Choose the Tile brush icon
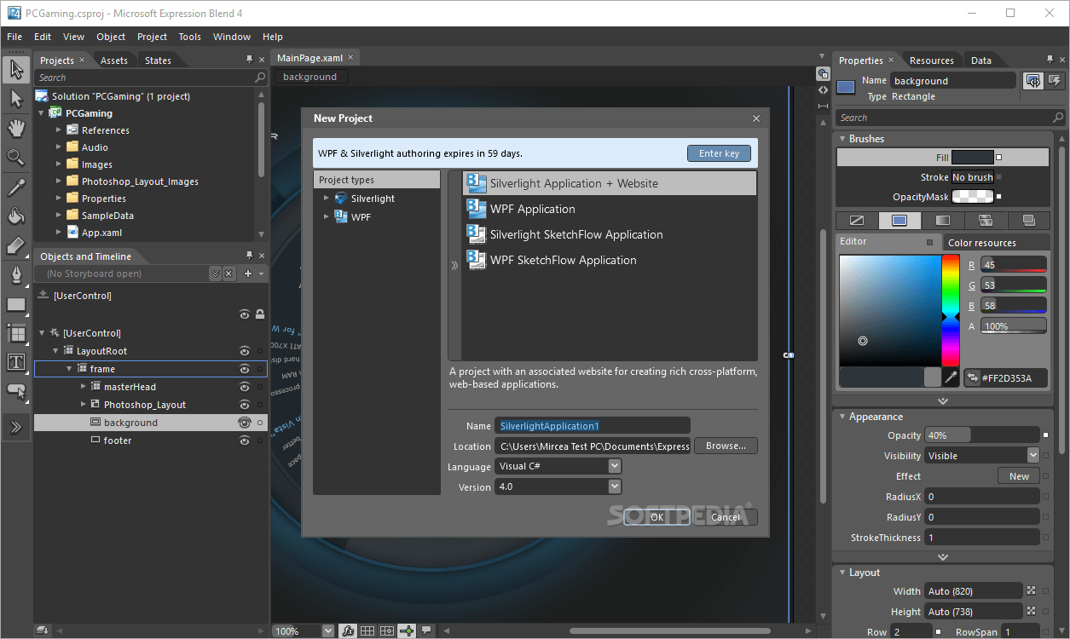1070x639 pixels. coord(985,221)
